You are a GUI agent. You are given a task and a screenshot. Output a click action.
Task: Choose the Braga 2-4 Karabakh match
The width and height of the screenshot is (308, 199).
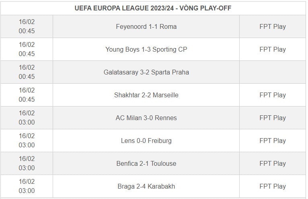146,186
